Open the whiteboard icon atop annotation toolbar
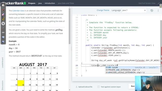Image resolution: width=162 pixels, height=91 pixels. (3, 5)
